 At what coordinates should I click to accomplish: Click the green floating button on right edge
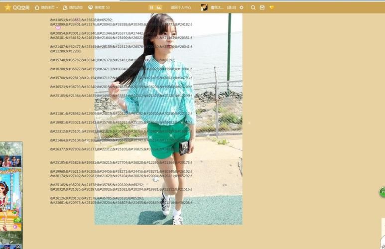(383, 192)
